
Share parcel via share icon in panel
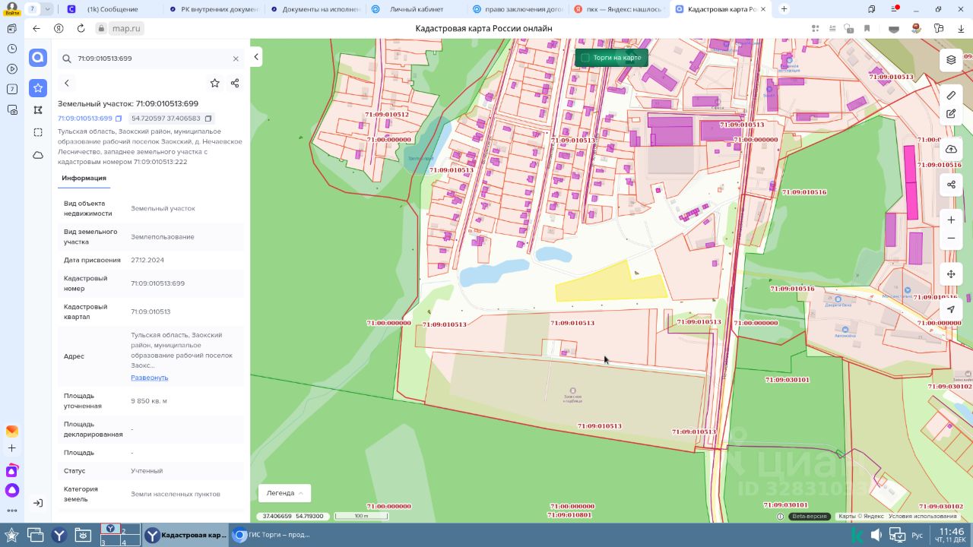[x=235, y=84]
